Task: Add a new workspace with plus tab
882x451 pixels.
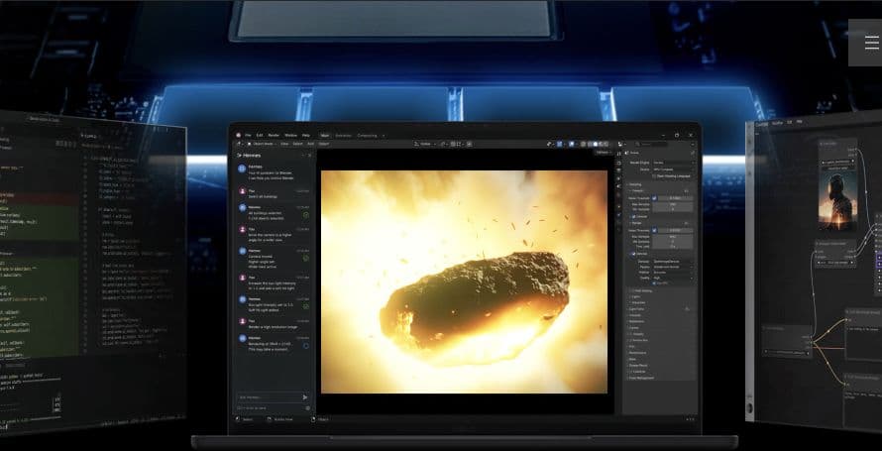Action: click(x=384, y=136)
